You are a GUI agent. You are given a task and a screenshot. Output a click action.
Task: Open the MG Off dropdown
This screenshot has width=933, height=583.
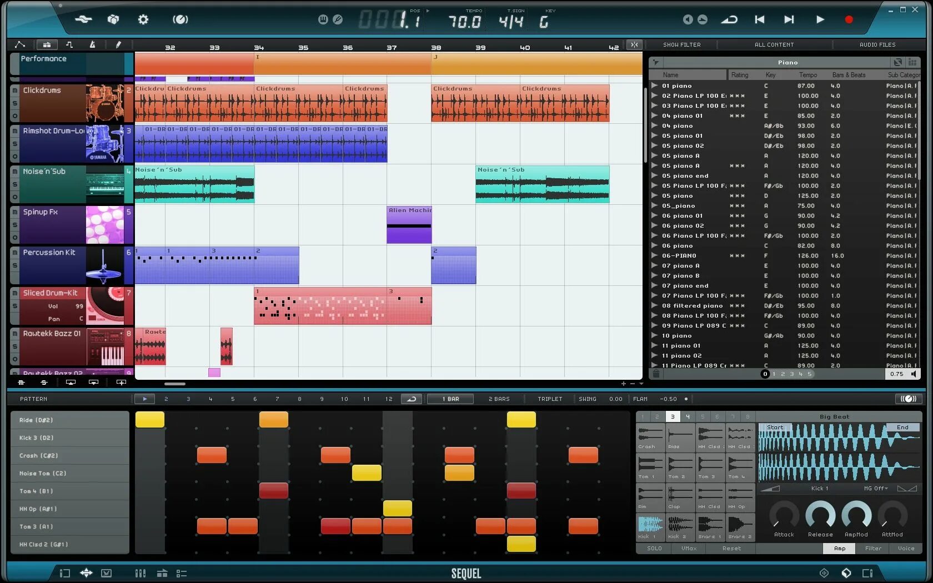[x=876, y=489]
